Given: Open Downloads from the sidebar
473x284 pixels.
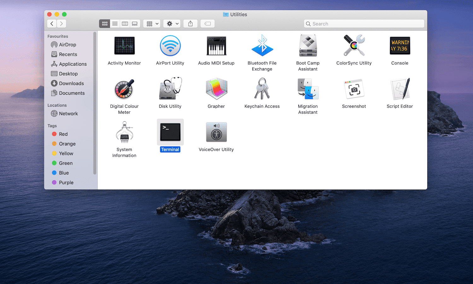Looking at the screenshot, I should (x=71, y=83).
